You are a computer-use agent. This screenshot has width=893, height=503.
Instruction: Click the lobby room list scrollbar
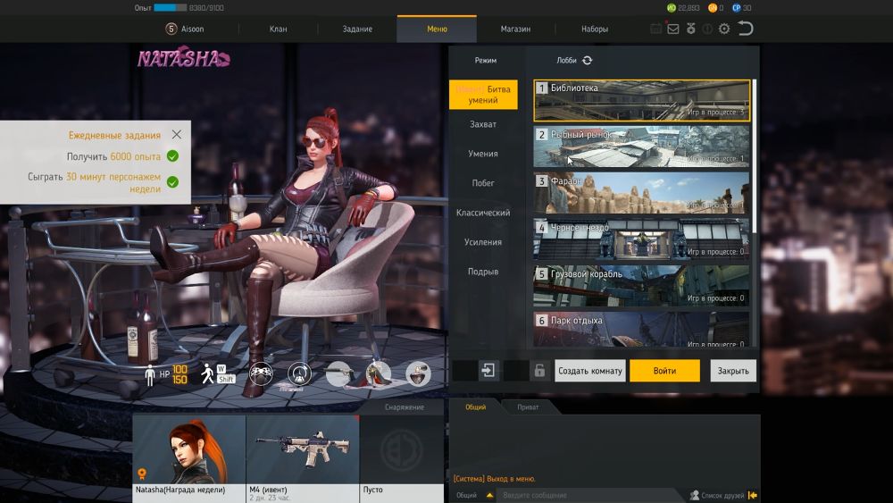click(755, 152)
